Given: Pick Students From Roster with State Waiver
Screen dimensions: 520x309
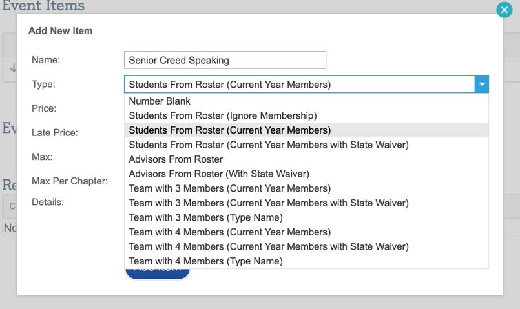Looking at the screenshot, I should (268, 145).
